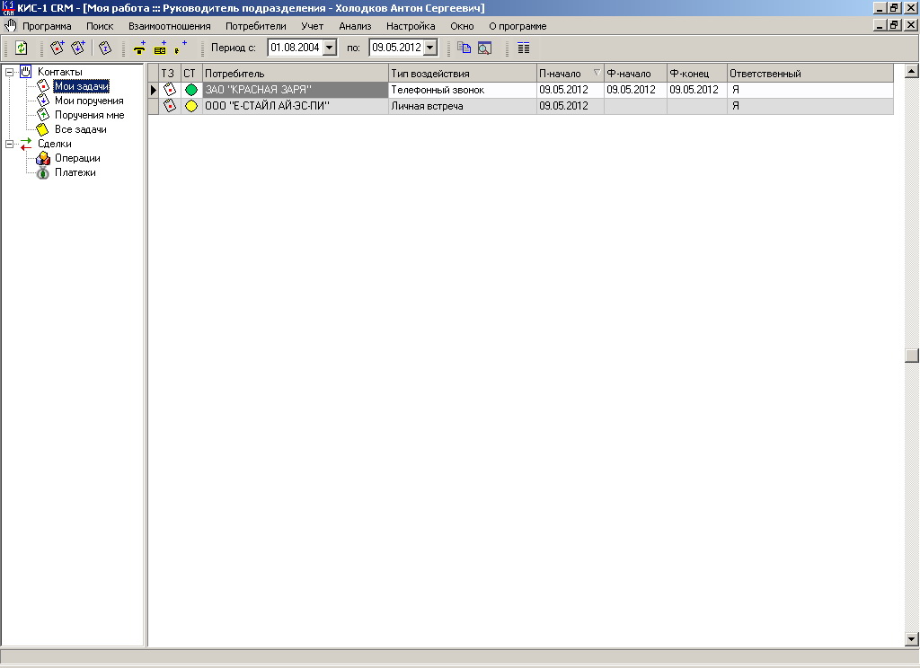Image resolution: width=920 pixels, height=668 pixels.
Task: Select the ООО "Е-СТАЙЛ АЙ-ЭС-ПИ" cell
Action: coord(295,106)
